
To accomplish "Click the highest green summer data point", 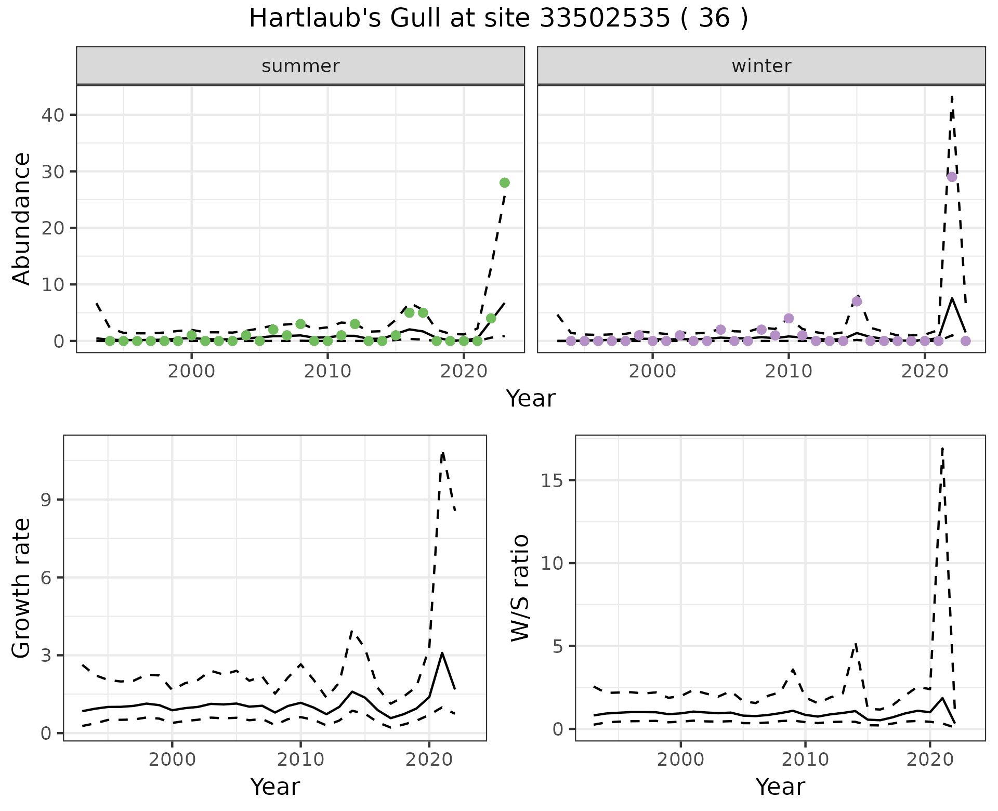I will pos(504,182).
